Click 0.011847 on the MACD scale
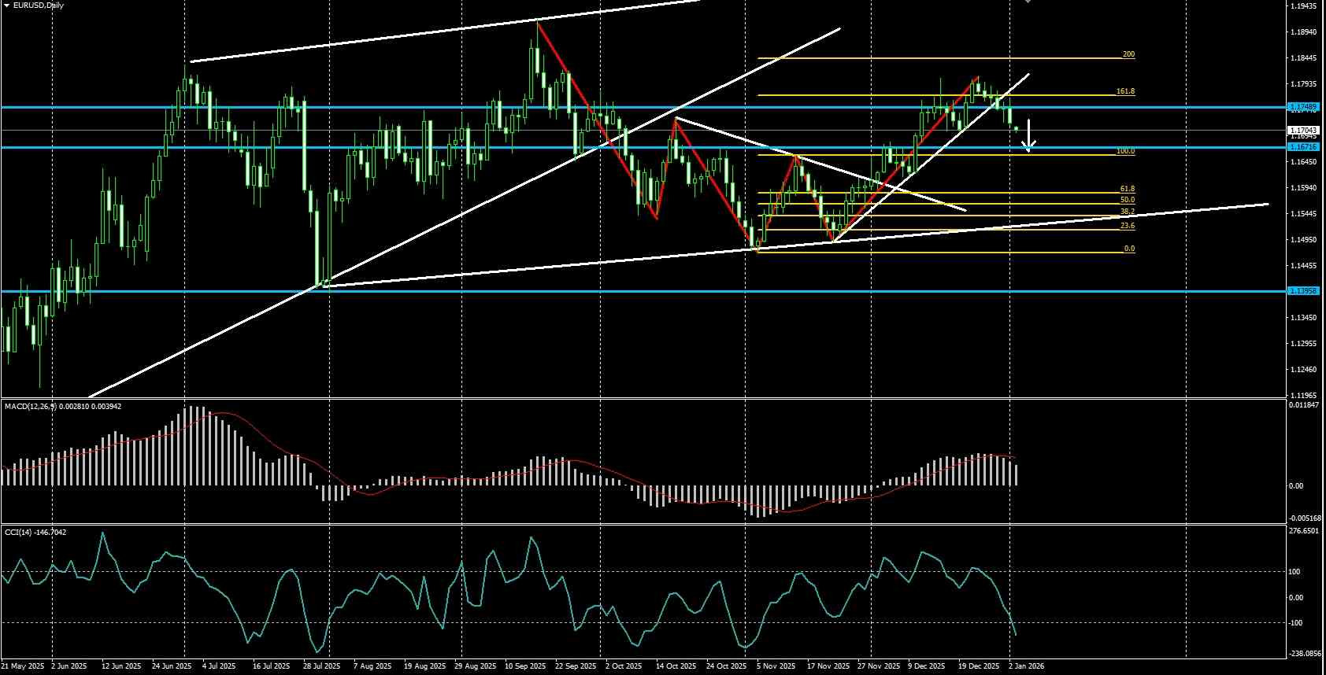Viewport: 1326px width, 675px height. click(x=1306, y=405)
